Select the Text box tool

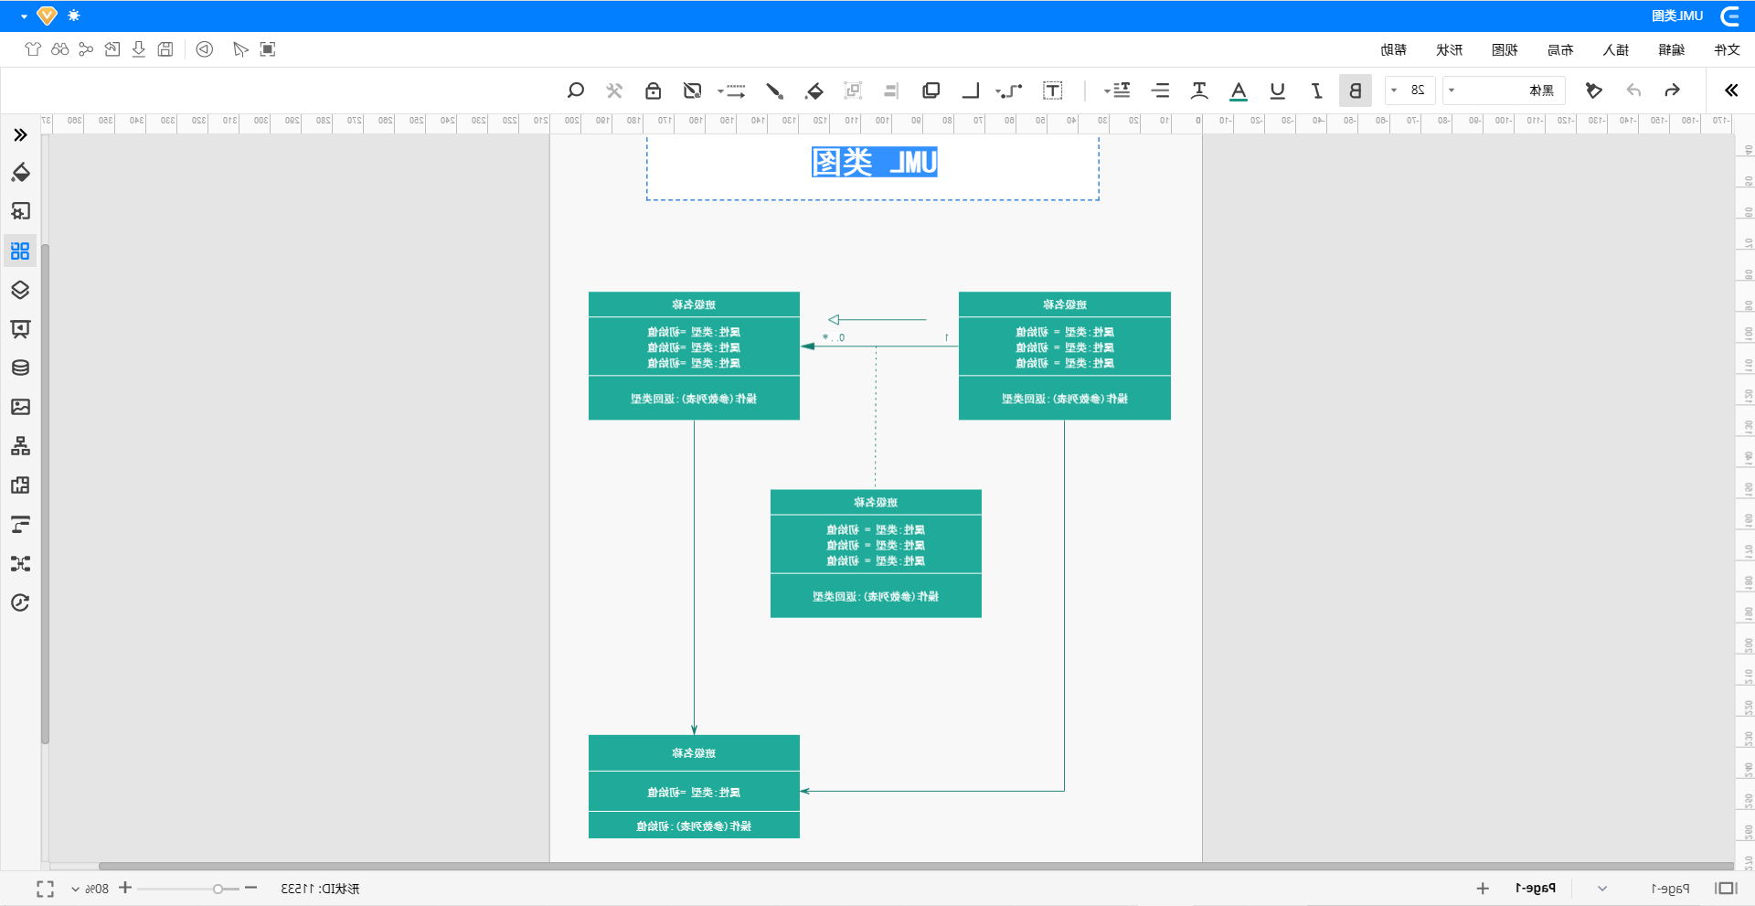1053,91
